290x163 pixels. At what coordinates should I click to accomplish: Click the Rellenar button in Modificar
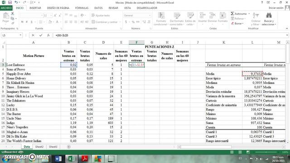point(238,19)
